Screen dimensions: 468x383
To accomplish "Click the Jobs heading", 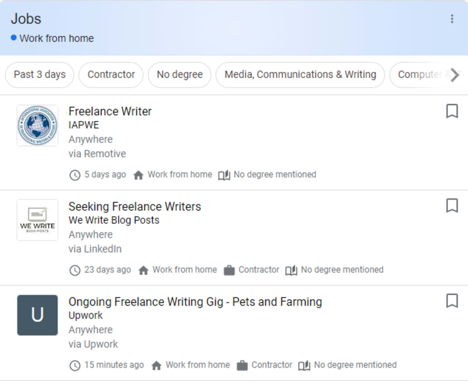I will click(x=26, y=19).
